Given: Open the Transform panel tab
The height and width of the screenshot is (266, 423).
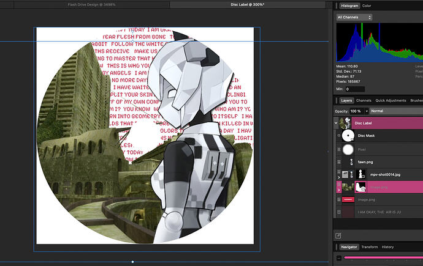Looking at the screenshot, I should click(370, 247).
